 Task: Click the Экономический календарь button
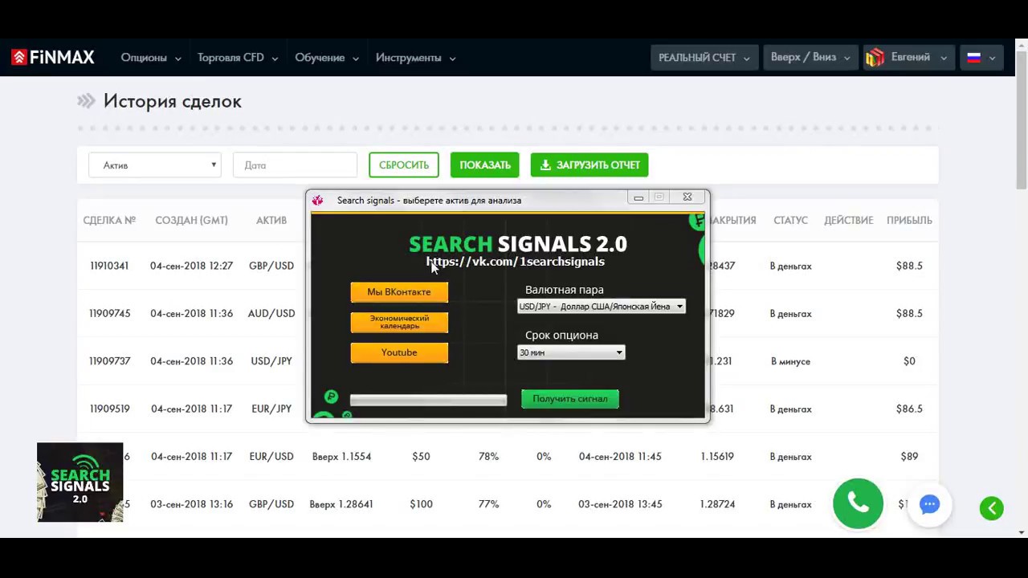coord(399,322)
